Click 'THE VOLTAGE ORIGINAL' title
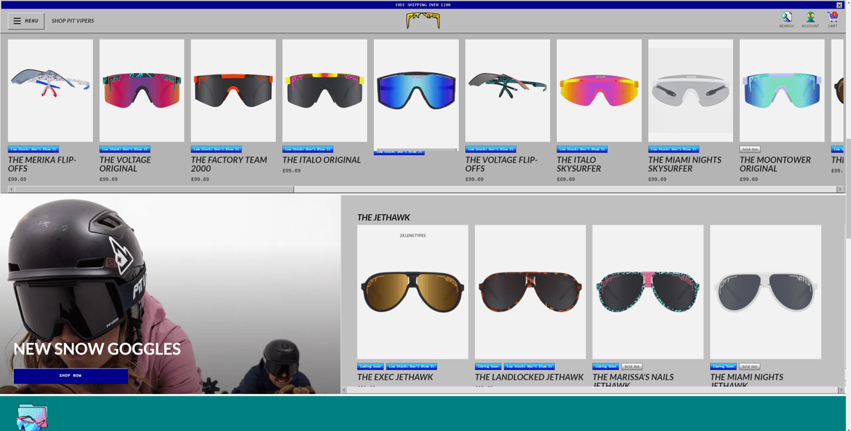 coord(125,164)
